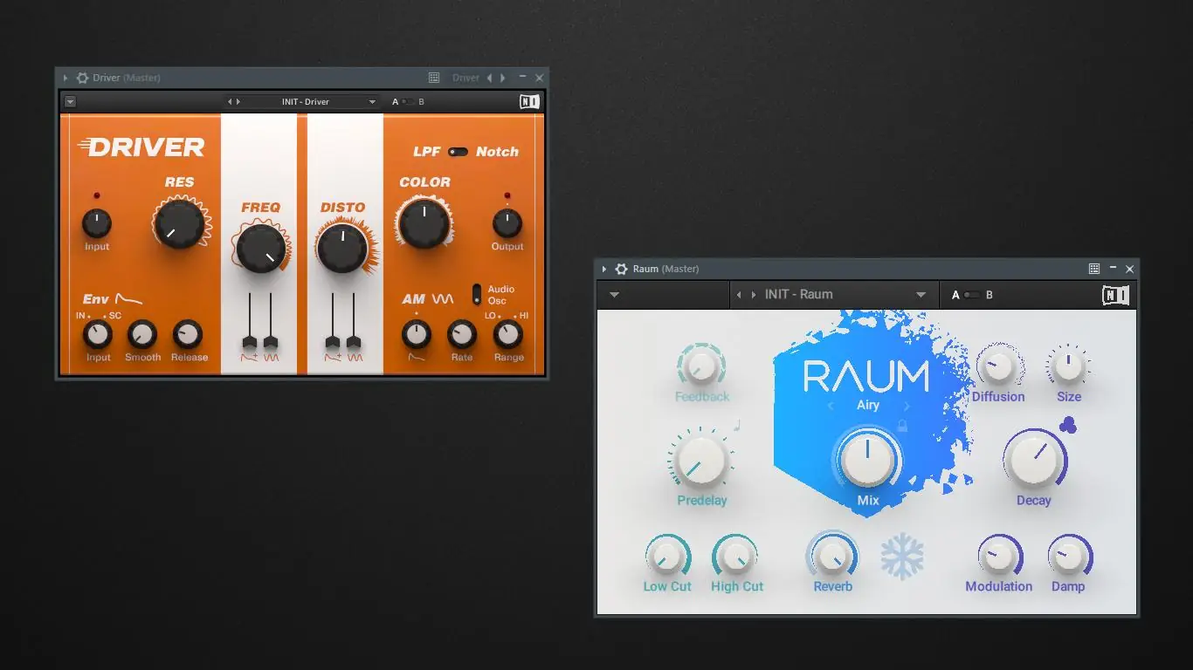
Task: Switch to previous reverb mode before Airy
Action: tap(831, 406)
